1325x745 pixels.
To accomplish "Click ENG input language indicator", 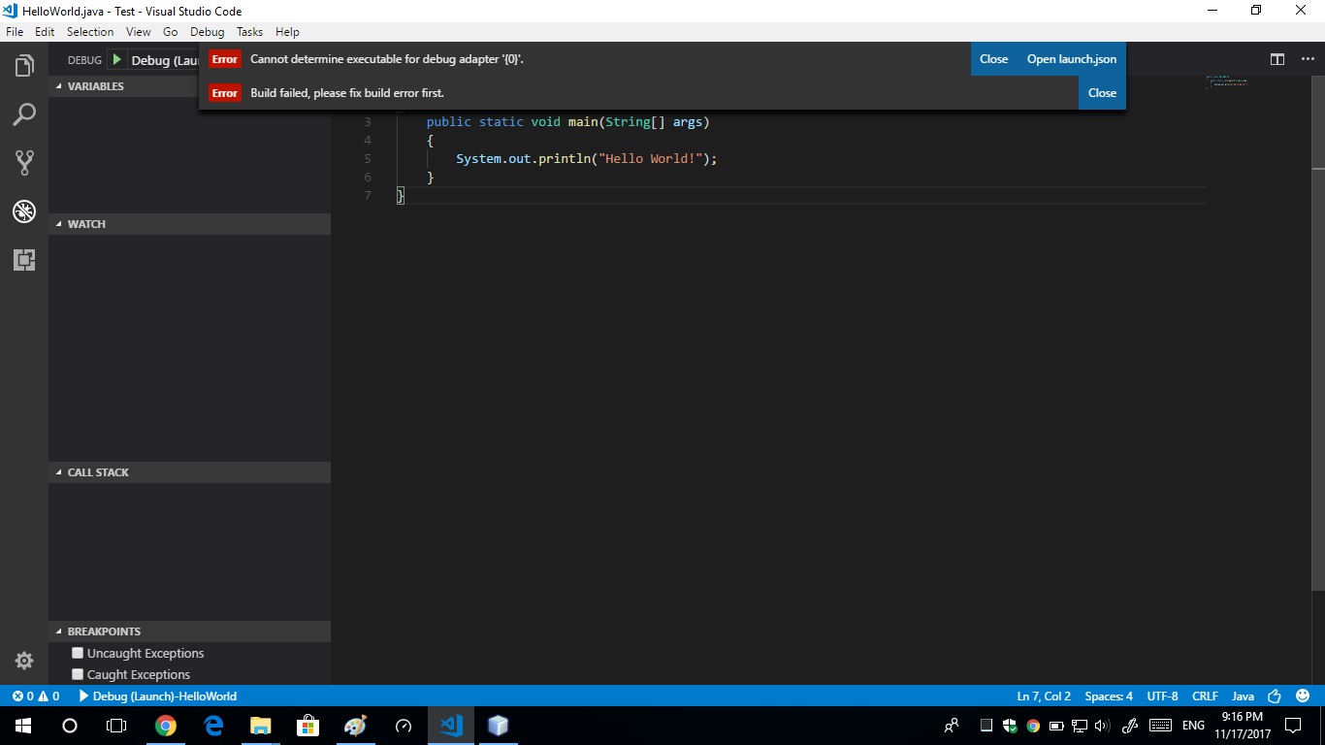I will [1193, 726].
